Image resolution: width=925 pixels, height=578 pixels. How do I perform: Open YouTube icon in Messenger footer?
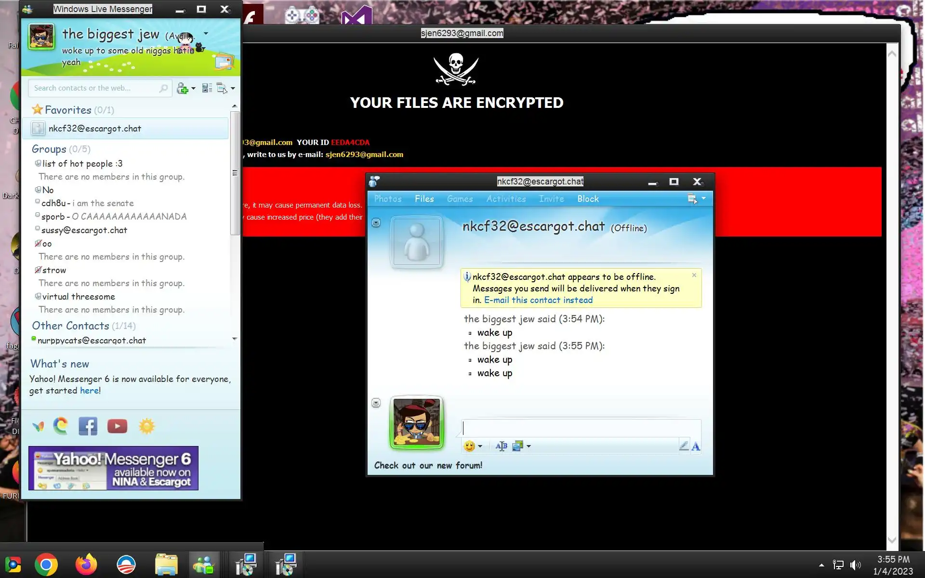[117, 426]
